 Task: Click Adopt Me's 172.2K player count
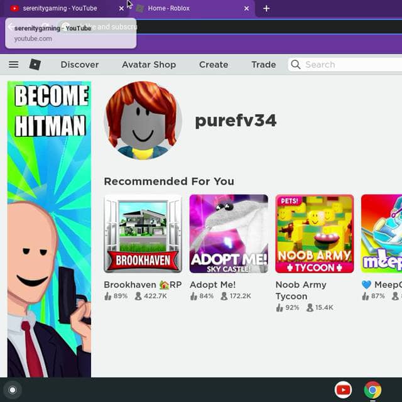coord(236,296)
